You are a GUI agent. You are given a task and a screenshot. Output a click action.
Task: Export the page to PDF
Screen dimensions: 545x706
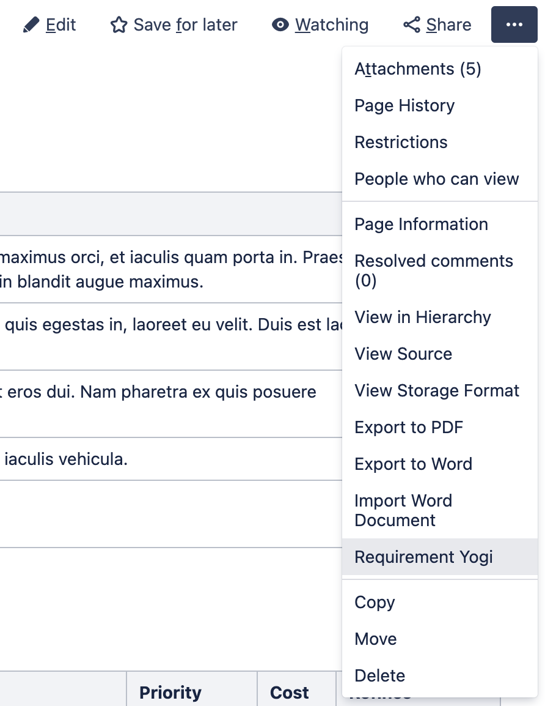408,427
